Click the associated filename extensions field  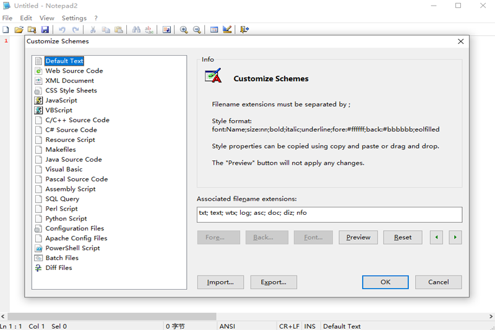tap(330, 215)
